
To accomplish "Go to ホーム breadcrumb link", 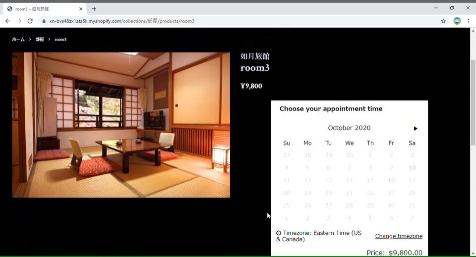I will tap(18, 40).
